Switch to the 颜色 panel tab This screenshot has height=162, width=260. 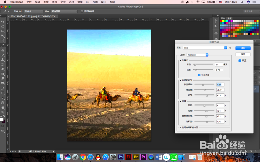click(x=223, y=18)
